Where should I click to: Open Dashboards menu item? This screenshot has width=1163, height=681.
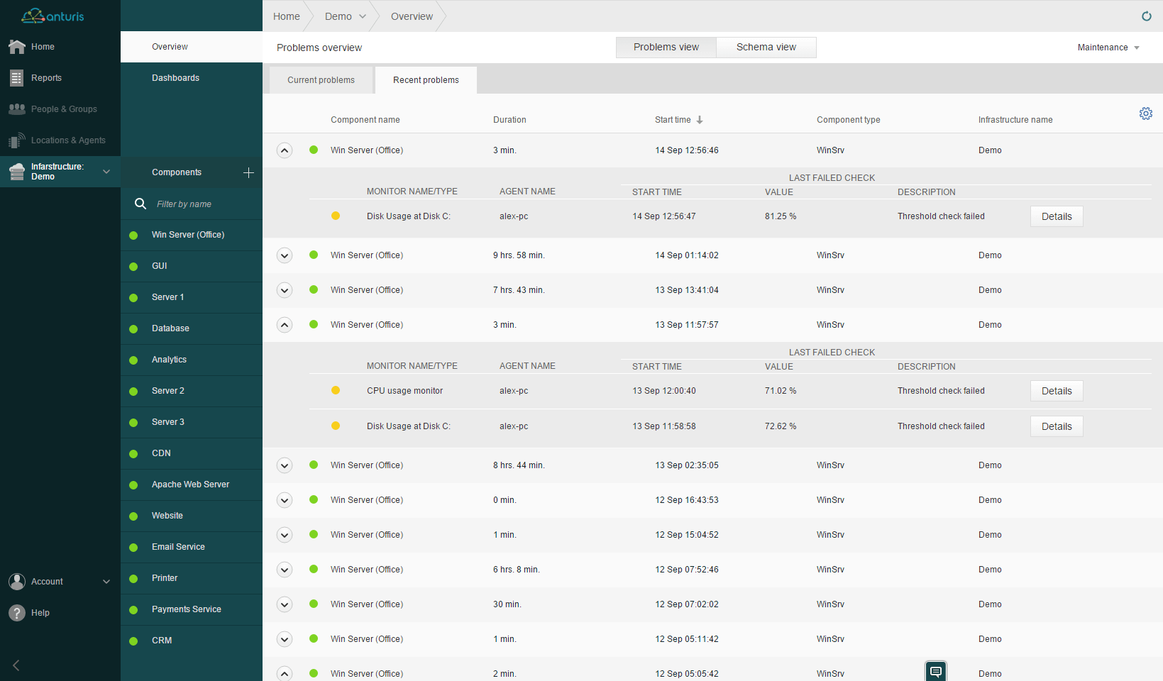click(x=175, y=78)
